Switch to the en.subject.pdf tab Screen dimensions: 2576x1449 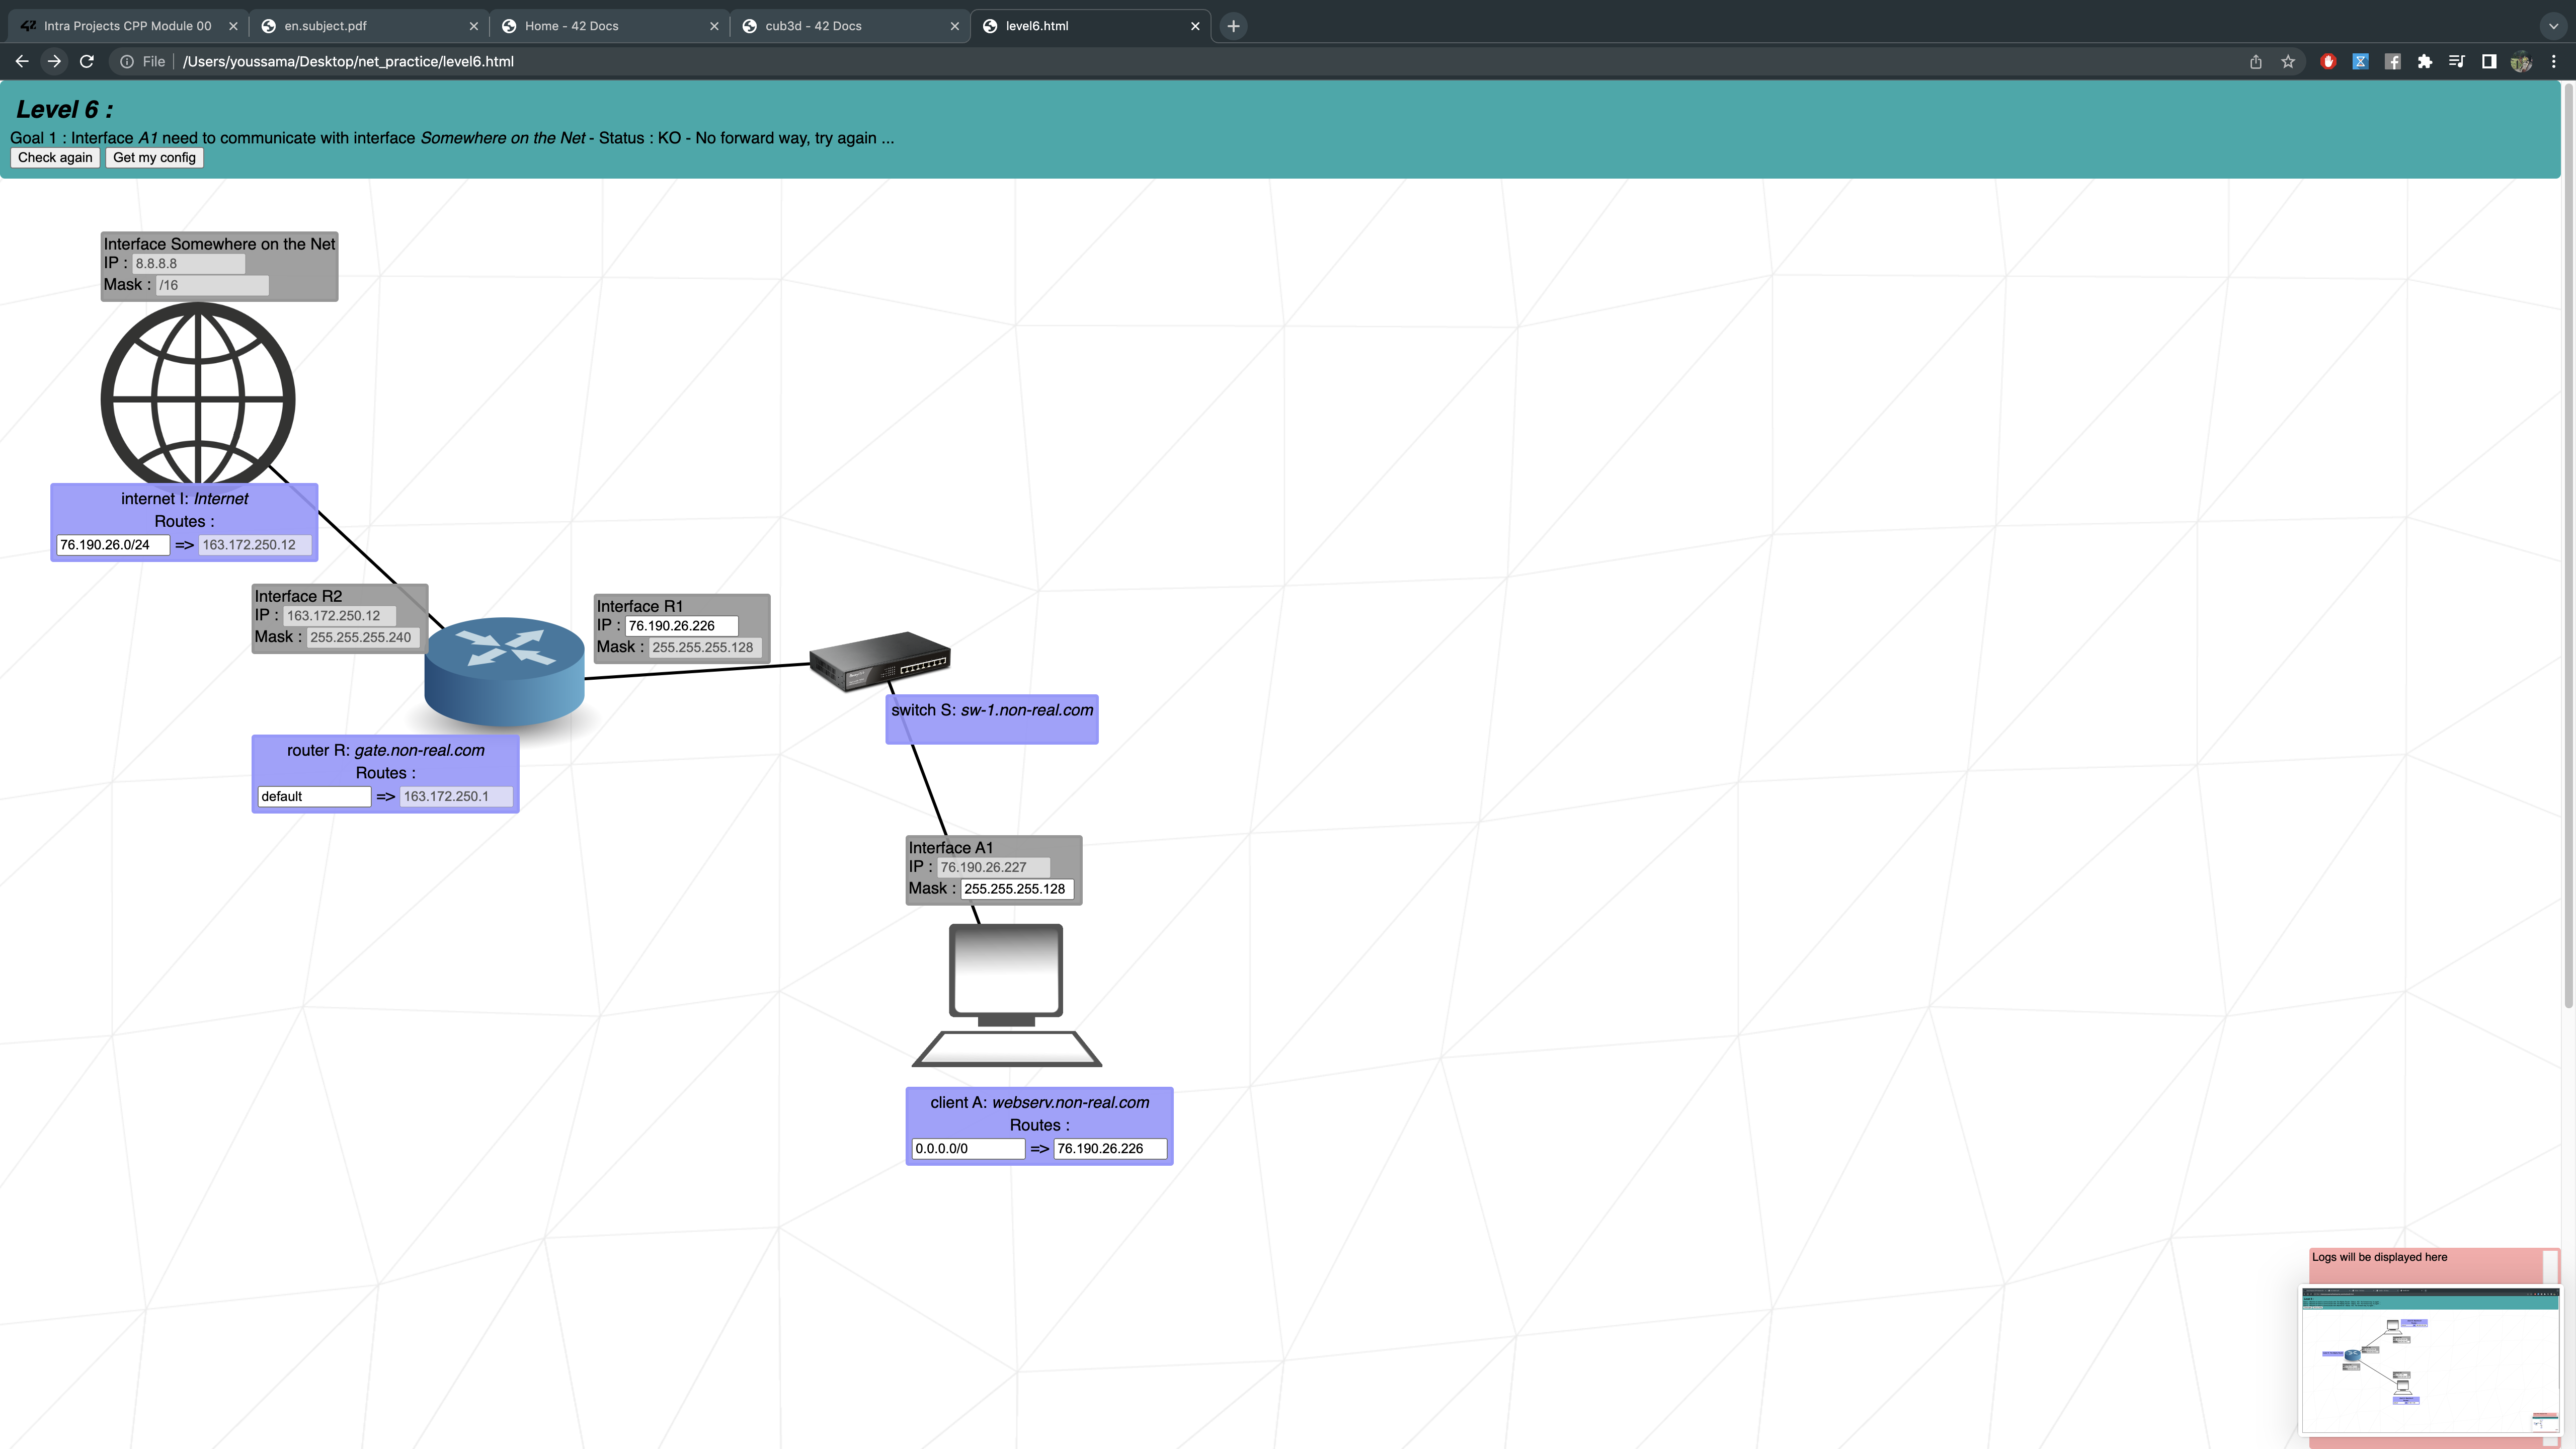pyautogui.click(x=368, y=26)
